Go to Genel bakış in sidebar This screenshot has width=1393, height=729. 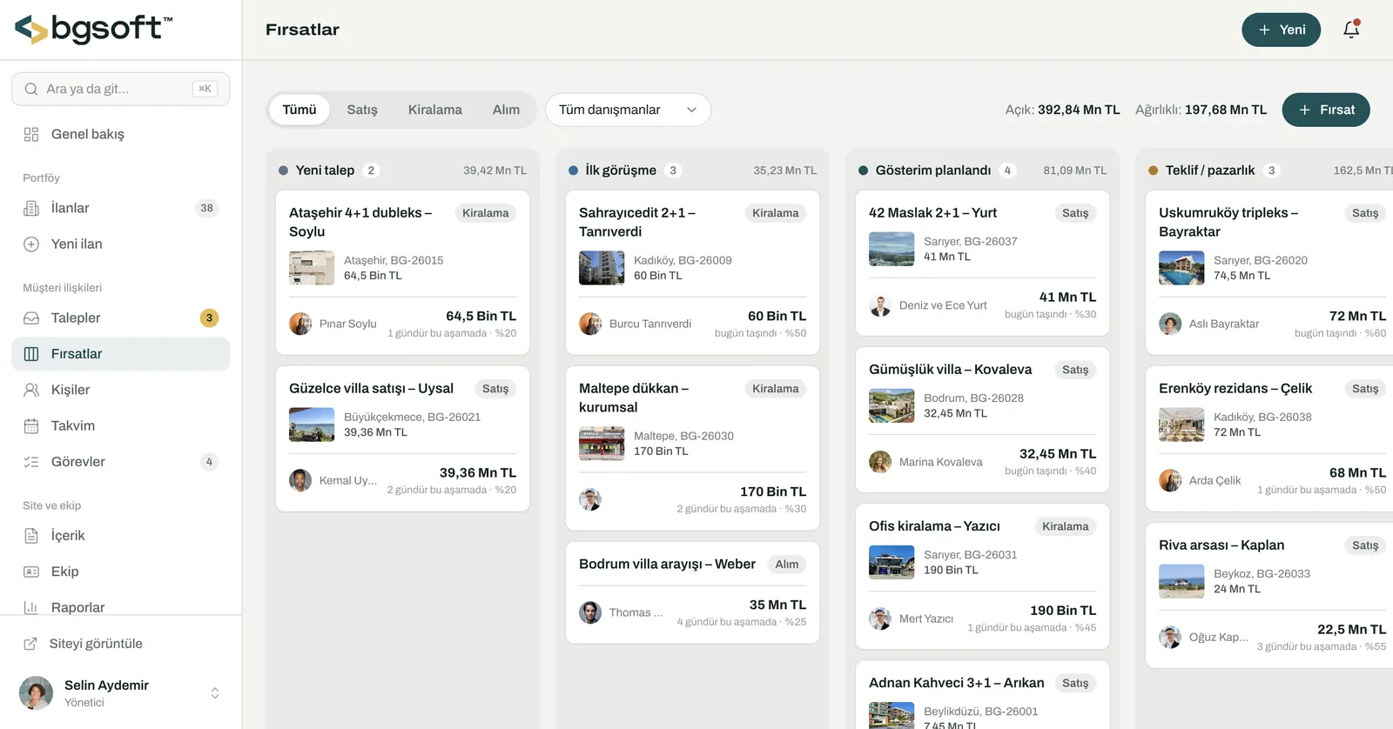tap(121, 134)
